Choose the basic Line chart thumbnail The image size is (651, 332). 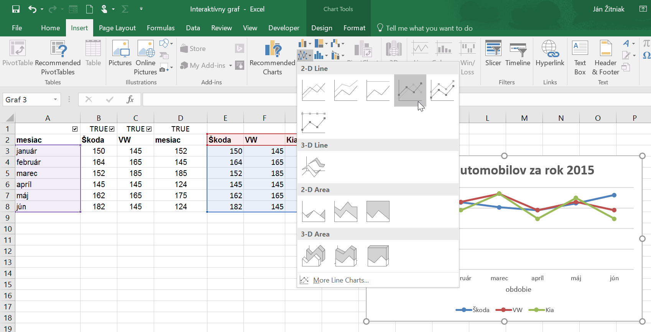pos(314,90)
